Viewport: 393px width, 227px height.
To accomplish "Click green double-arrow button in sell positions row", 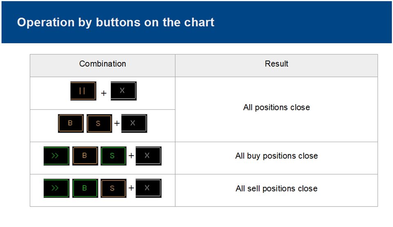I will 56,188.
